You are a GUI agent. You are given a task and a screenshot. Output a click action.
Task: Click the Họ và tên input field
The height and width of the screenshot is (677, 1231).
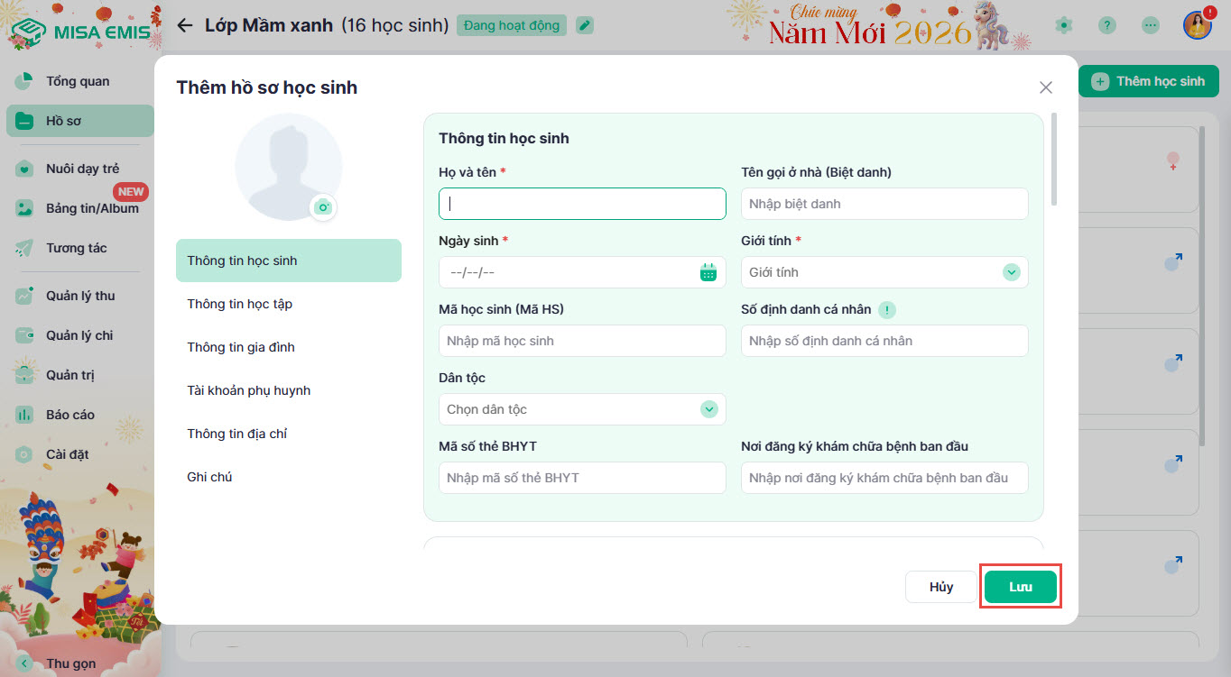tap(582, 204)
